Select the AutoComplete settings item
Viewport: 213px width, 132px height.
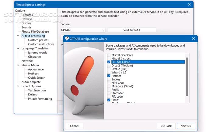click(31, 82)
